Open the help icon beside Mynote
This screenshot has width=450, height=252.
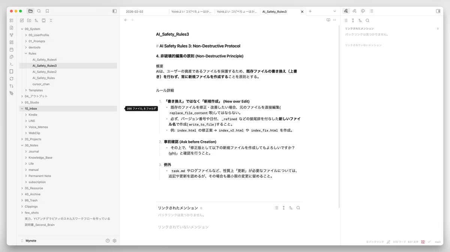[x=108, y=241]
